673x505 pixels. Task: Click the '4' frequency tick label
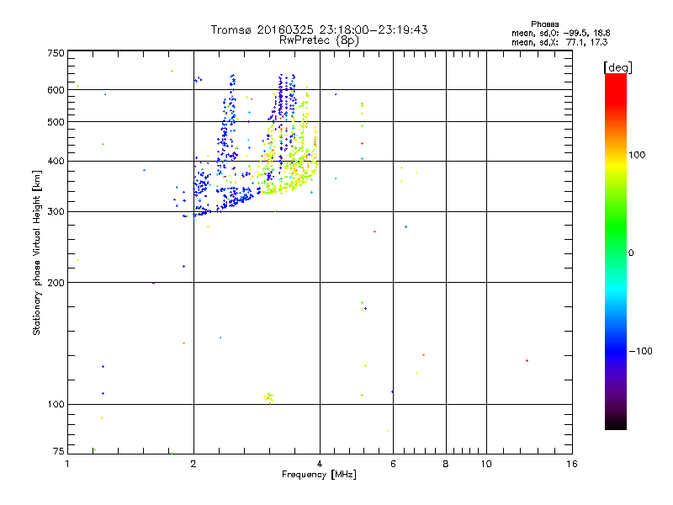(320, 464)
